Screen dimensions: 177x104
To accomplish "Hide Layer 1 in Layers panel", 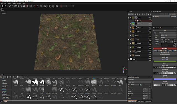I will (128, 59).
